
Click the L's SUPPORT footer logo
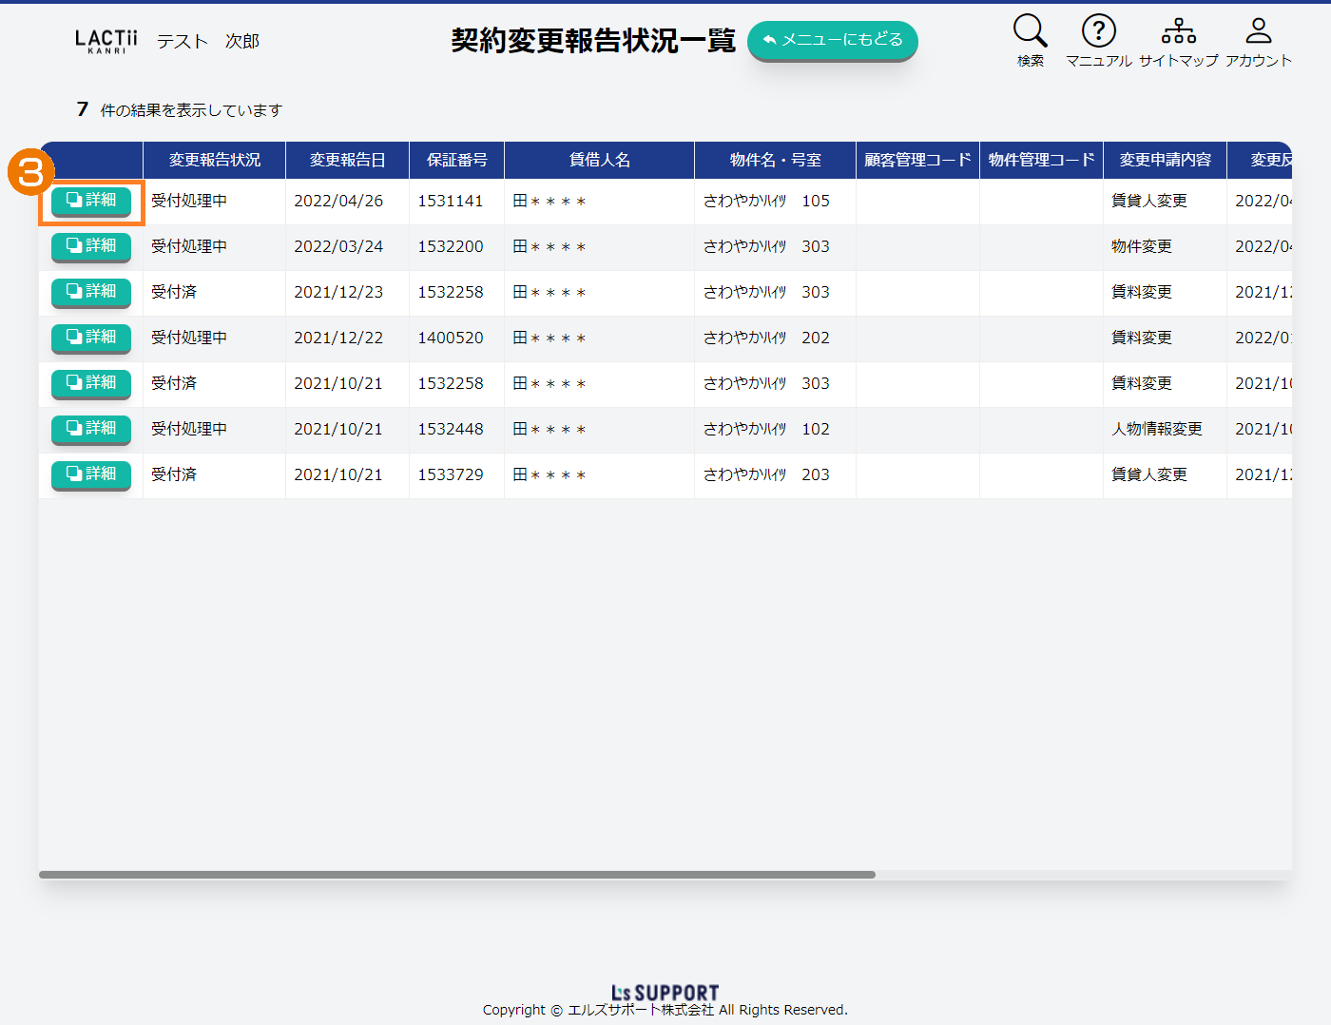[665, 993]
